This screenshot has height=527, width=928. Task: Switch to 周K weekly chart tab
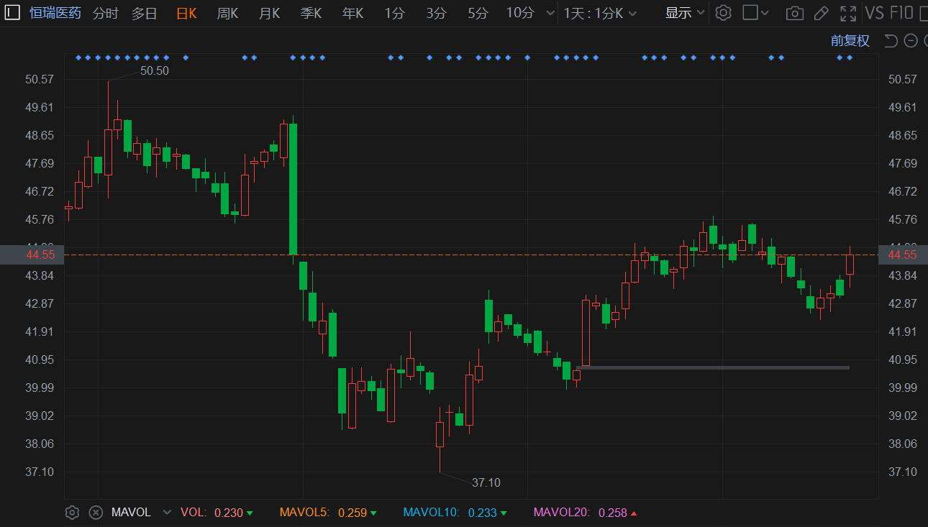(x=227, y=13)
